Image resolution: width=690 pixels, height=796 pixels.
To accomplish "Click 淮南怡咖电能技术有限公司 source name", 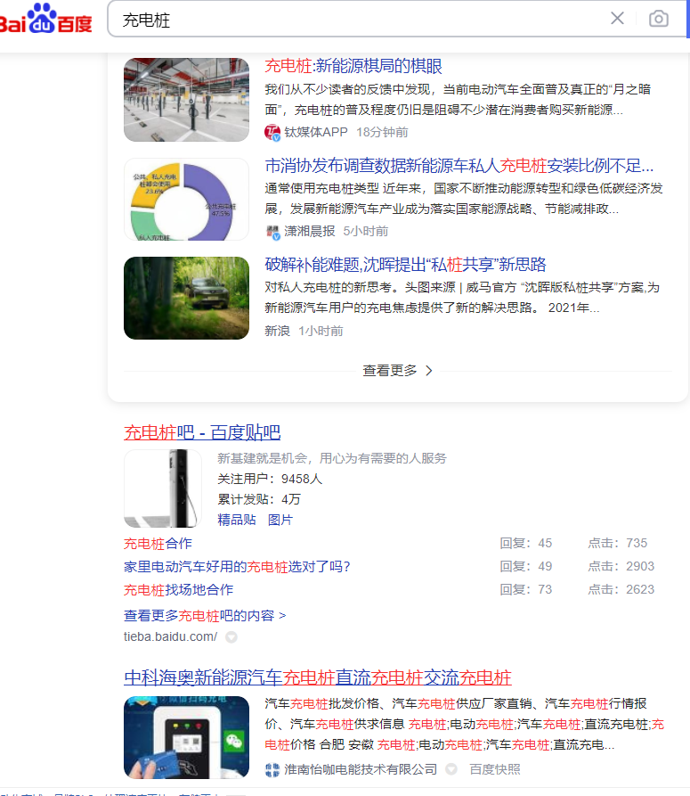I will pyautogui.click(x=361, y=769).
